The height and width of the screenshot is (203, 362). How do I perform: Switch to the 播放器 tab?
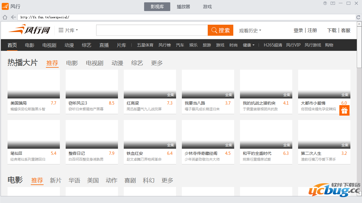click(183, 6)
